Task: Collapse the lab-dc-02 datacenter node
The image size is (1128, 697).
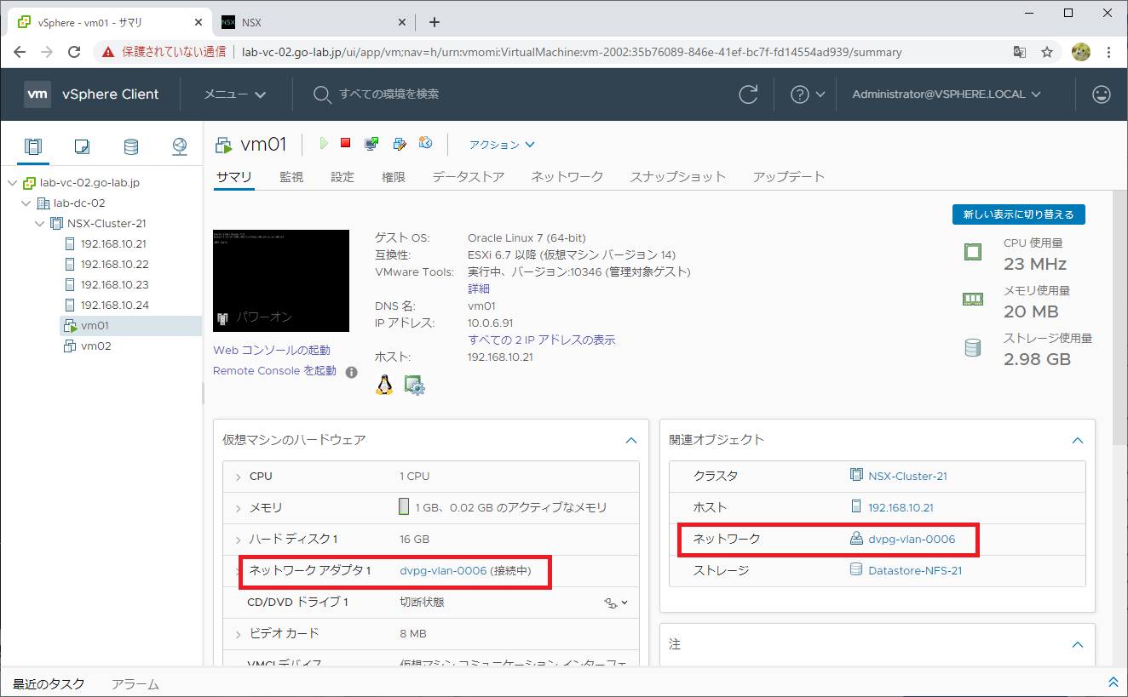Action: coord(26,203)
